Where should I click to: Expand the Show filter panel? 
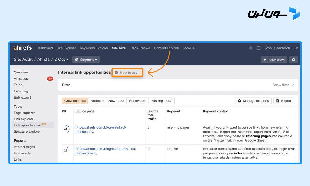[283, 85]
